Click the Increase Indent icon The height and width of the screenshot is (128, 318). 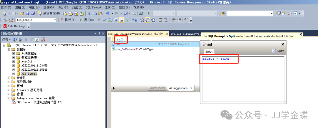click(179, 20)
